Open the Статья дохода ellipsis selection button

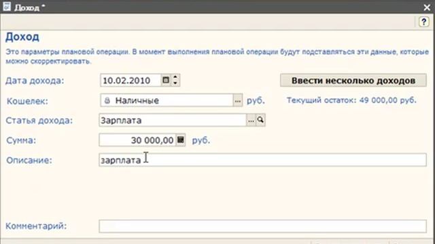tap(251, 121)
